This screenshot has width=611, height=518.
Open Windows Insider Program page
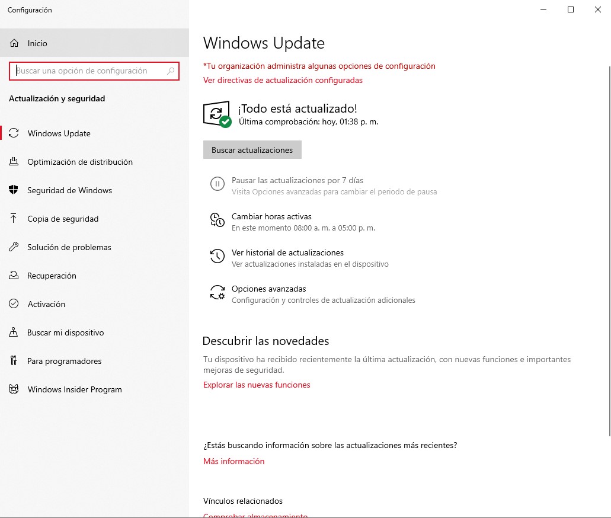click(x=94, y=389)
